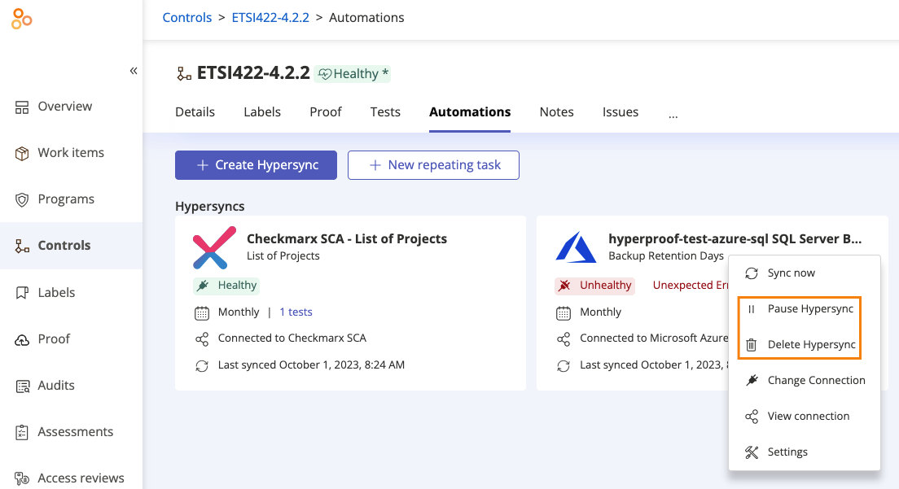Viewport: 899px width, 489px height.
Task: Click Backup Retention Days subtitle
Action: click(665, 256)
